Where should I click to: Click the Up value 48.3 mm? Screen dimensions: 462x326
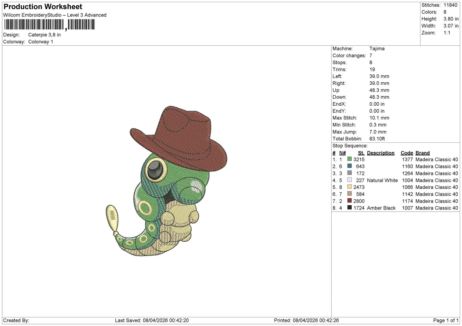tap(379, 90)
